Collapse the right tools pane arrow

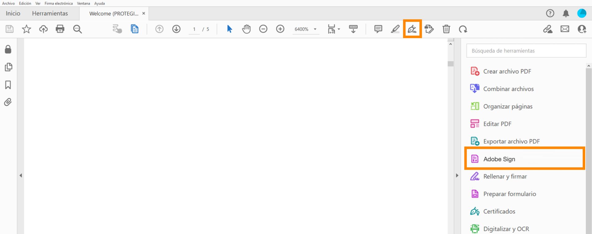coord(457,176)
